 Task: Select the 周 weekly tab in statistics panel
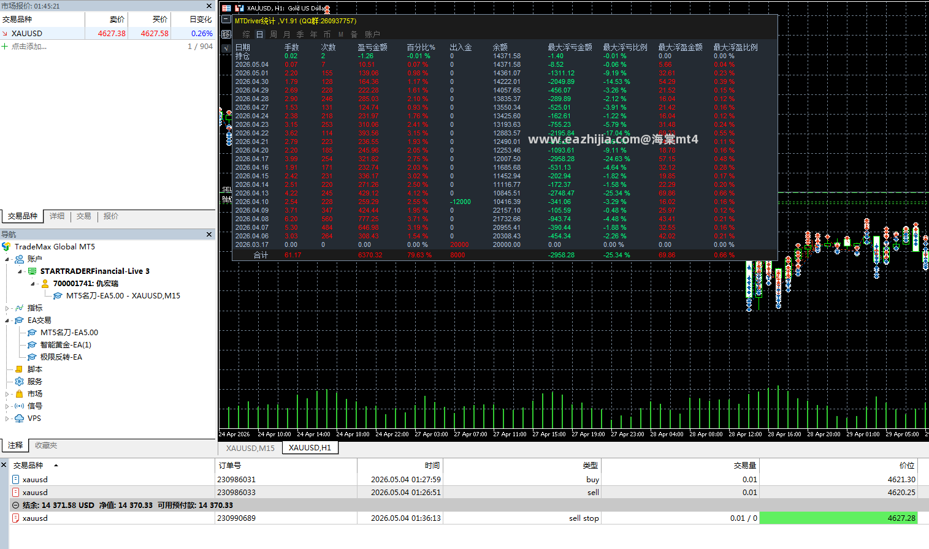pos(273,34)
